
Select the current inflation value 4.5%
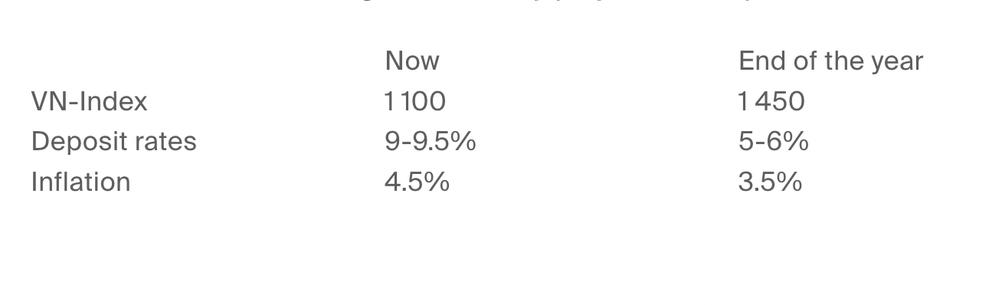(417, 182)
